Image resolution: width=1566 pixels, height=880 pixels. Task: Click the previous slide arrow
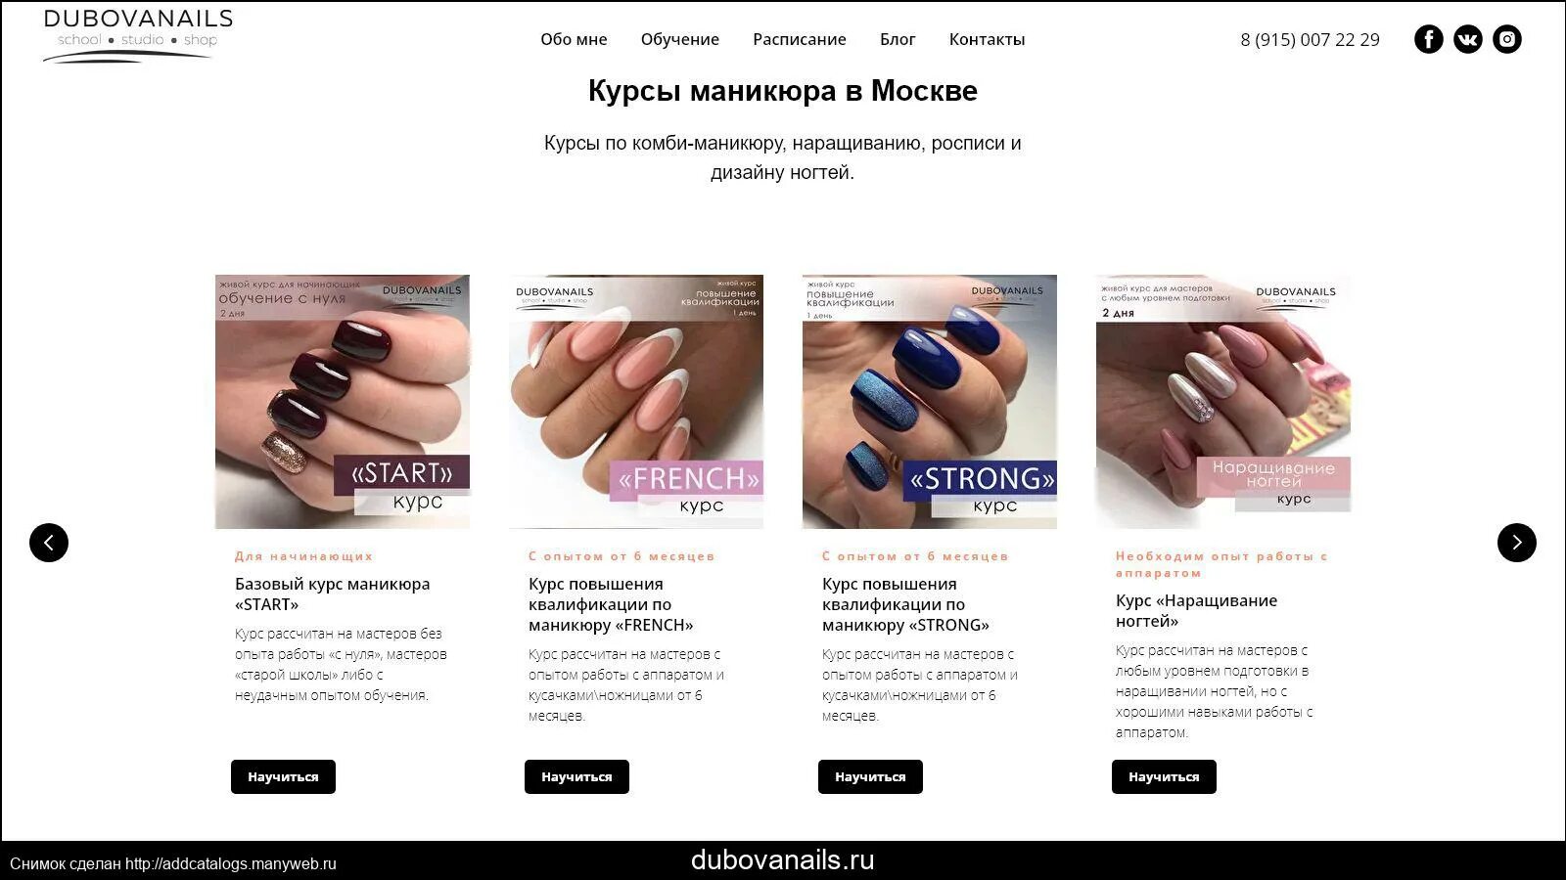click(49, 543)
